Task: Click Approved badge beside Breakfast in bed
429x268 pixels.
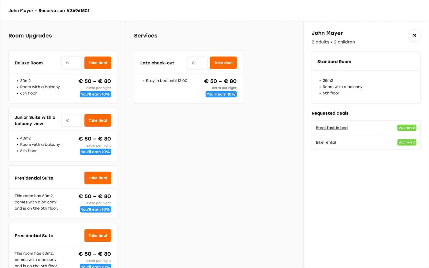Action: click(407, 128)
